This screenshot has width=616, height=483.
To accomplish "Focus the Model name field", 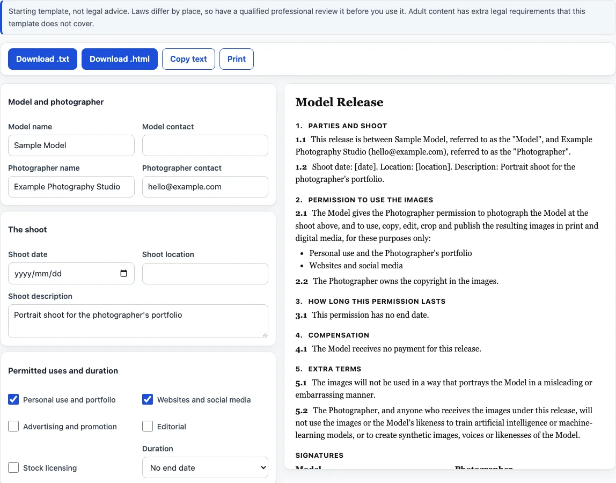I will (x=71, y=145).
